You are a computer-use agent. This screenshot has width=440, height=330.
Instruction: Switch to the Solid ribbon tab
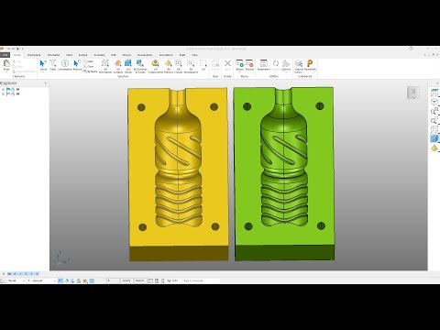[70, 55]
